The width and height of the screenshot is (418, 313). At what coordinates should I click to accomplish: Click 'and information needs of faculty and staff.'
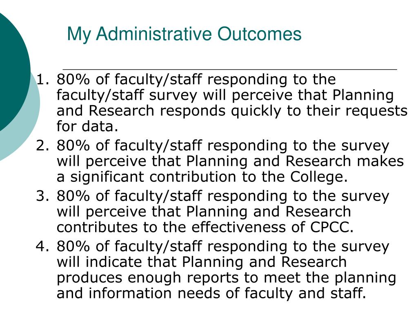point(211,293)
